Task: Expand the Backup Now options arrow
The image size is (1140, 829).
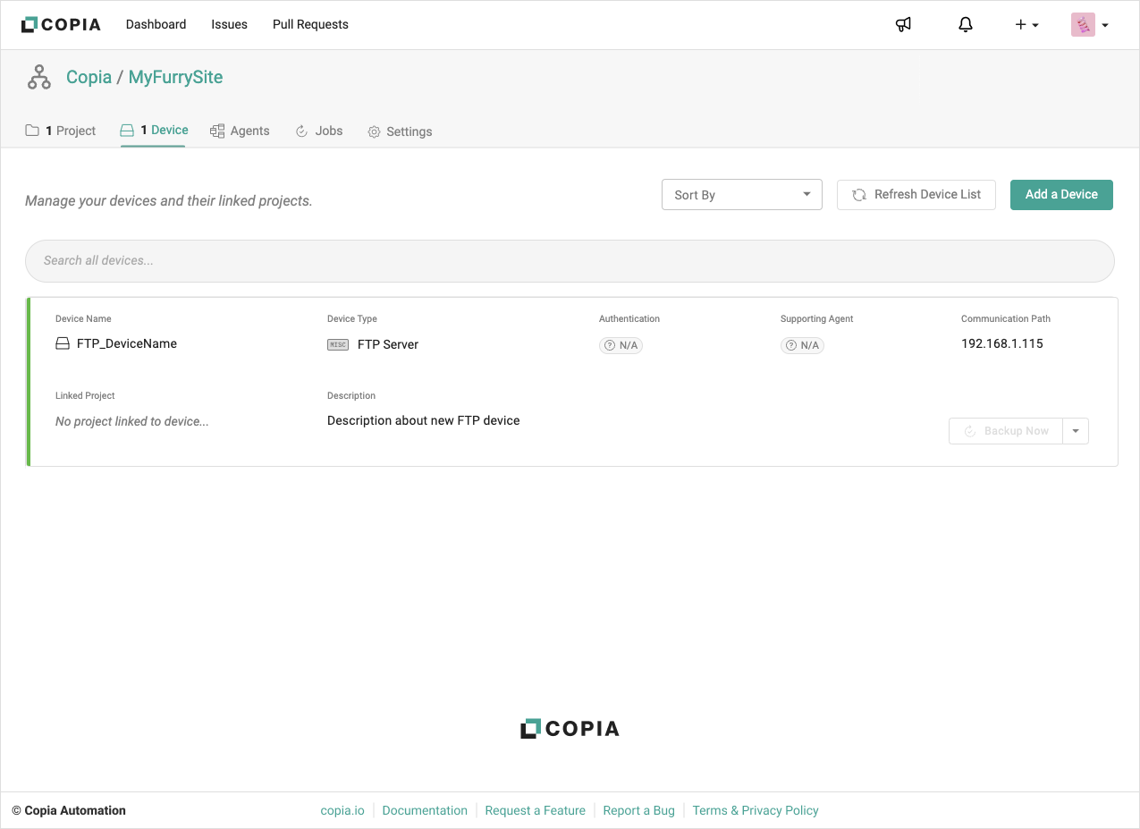Action: 1076,431
